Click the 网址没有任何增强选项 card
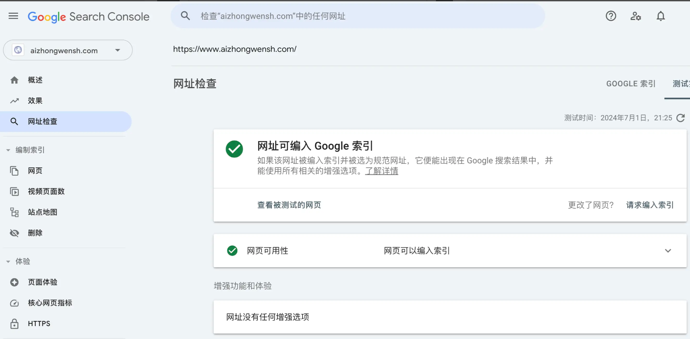The height and width of the screenshot is (339, 690). [x=450, y=317]
